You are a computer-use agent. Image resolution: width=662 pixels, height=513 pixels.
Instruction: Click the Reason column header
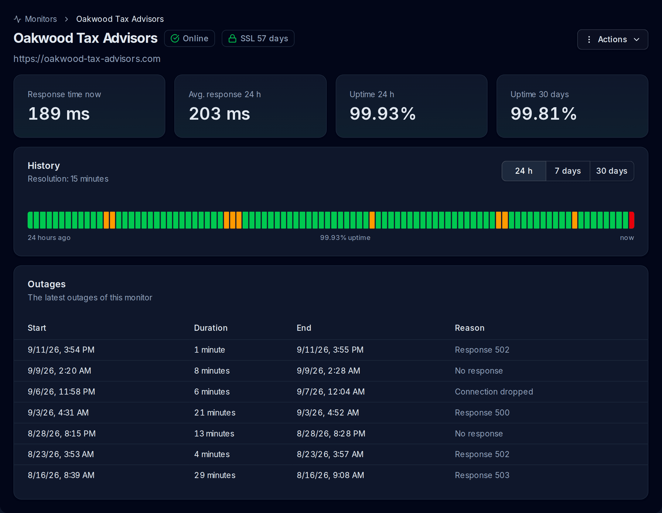click(469, 328)
